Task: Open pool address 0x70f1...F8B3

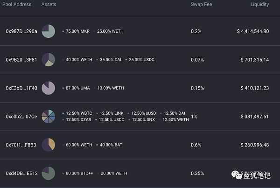Action: coord(21,145)
